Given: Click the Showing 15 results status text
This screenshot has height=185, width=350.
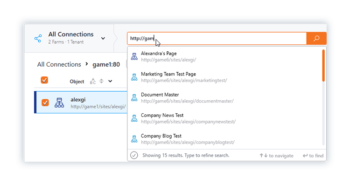Looking at the screenshot, I should click(x=186, y=155).
